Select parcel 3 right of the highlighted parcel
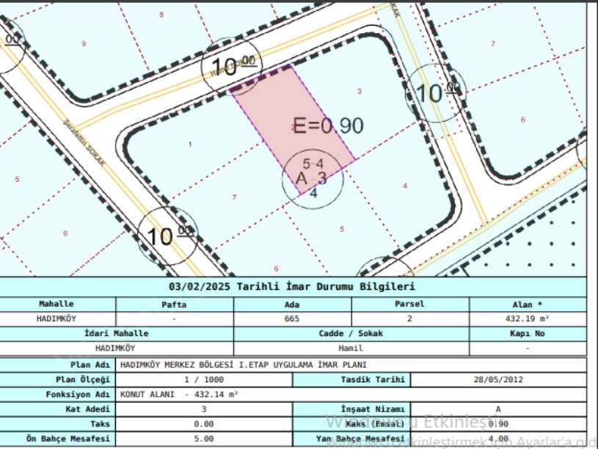 coord(359,91)
